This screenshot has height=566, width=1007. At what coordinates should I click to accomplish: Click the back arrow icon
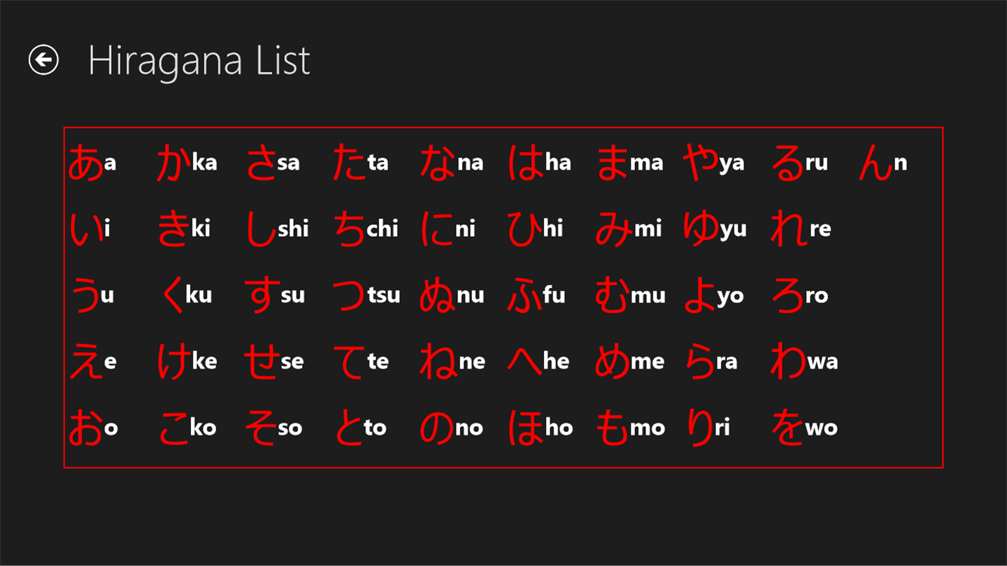click(43, 60)
